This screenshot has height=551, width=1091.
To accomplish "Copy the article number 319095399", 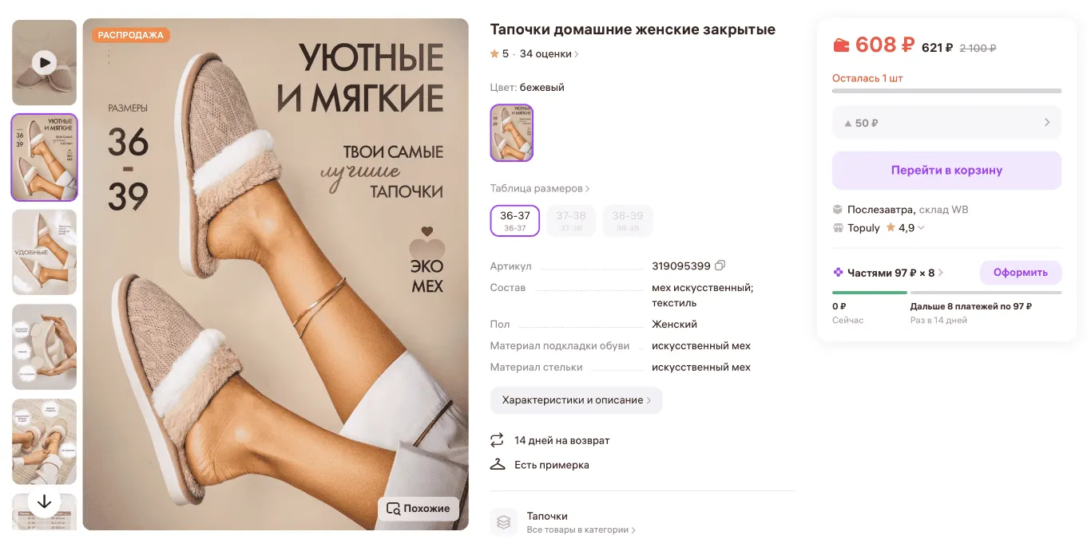I will coord(720,266).
